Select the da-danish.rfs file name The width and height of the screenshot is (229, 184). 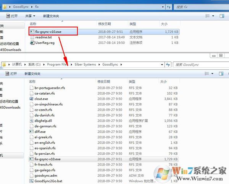click(44, 115)
